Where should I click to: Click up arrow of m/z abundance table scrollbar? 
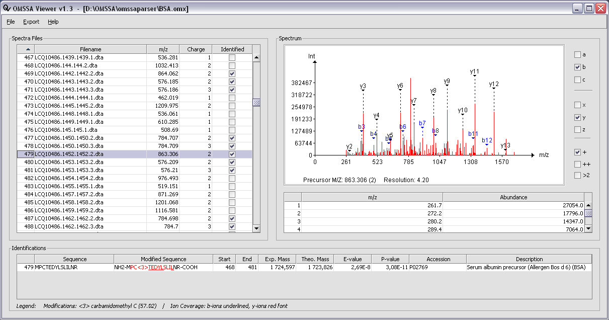point(588,205)
